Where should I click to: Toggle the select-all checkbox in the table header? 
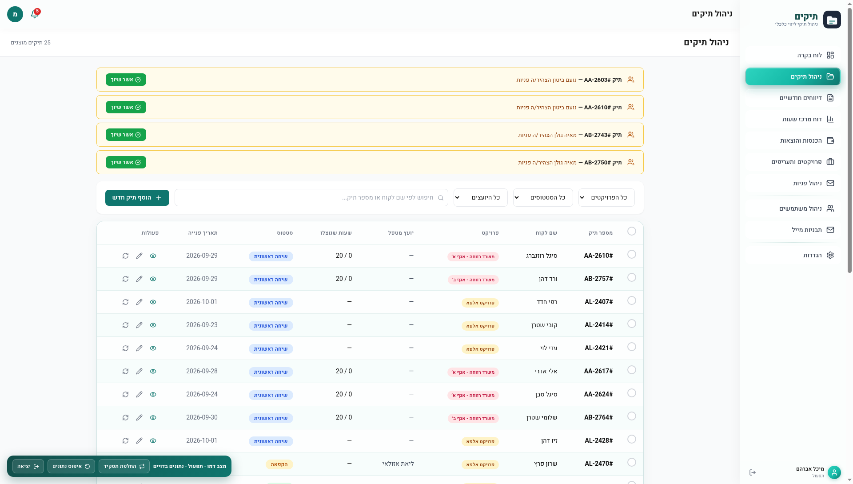click(x=632, y=231)
